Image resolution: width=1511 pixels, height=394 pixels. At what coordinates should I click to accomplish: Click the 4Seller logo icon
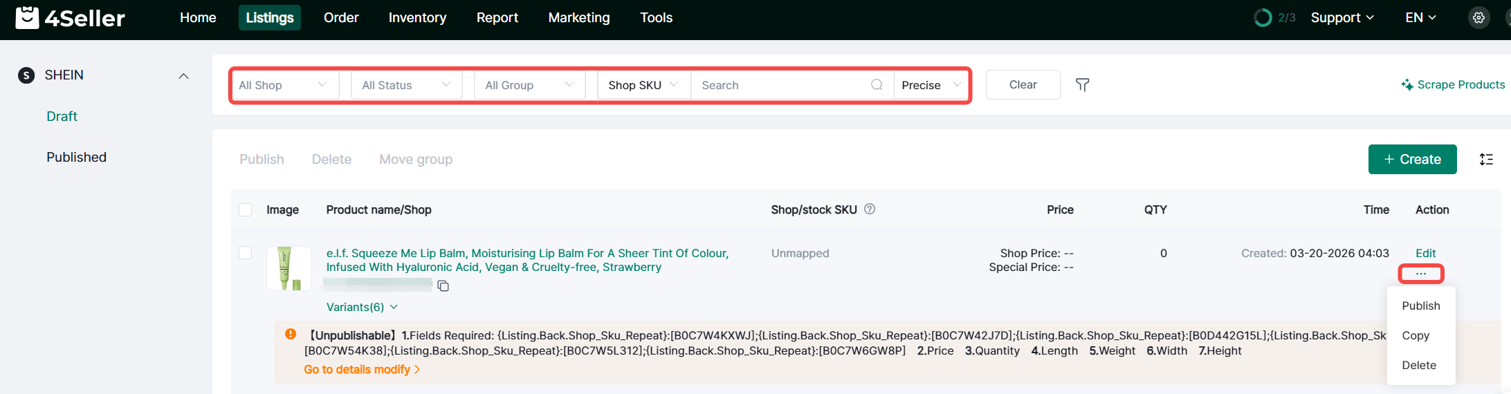point(27,17)
